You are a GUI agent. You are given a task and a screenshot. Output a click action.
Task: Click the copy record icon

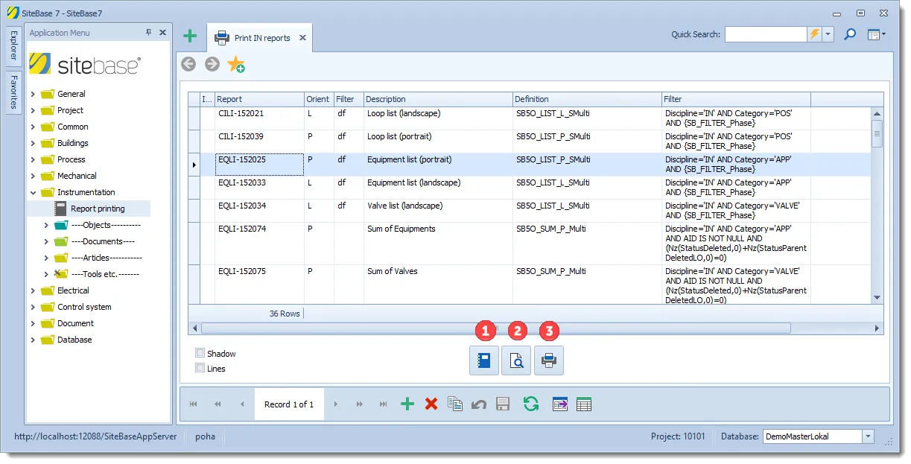point(455,404)
